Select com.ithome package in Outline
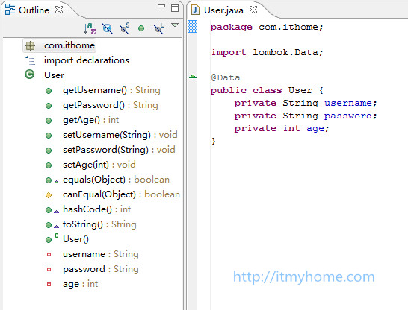The image size is (408, 310). 69,45
